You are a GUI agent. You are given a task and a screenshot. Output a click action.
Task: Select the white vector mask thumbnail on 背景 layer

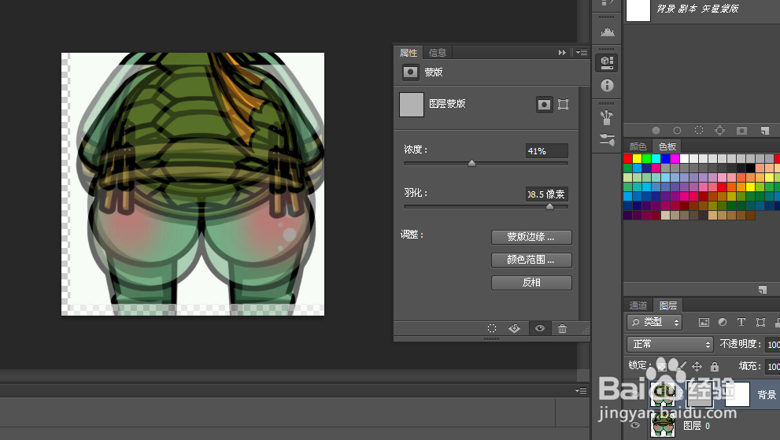pos(737,394)
